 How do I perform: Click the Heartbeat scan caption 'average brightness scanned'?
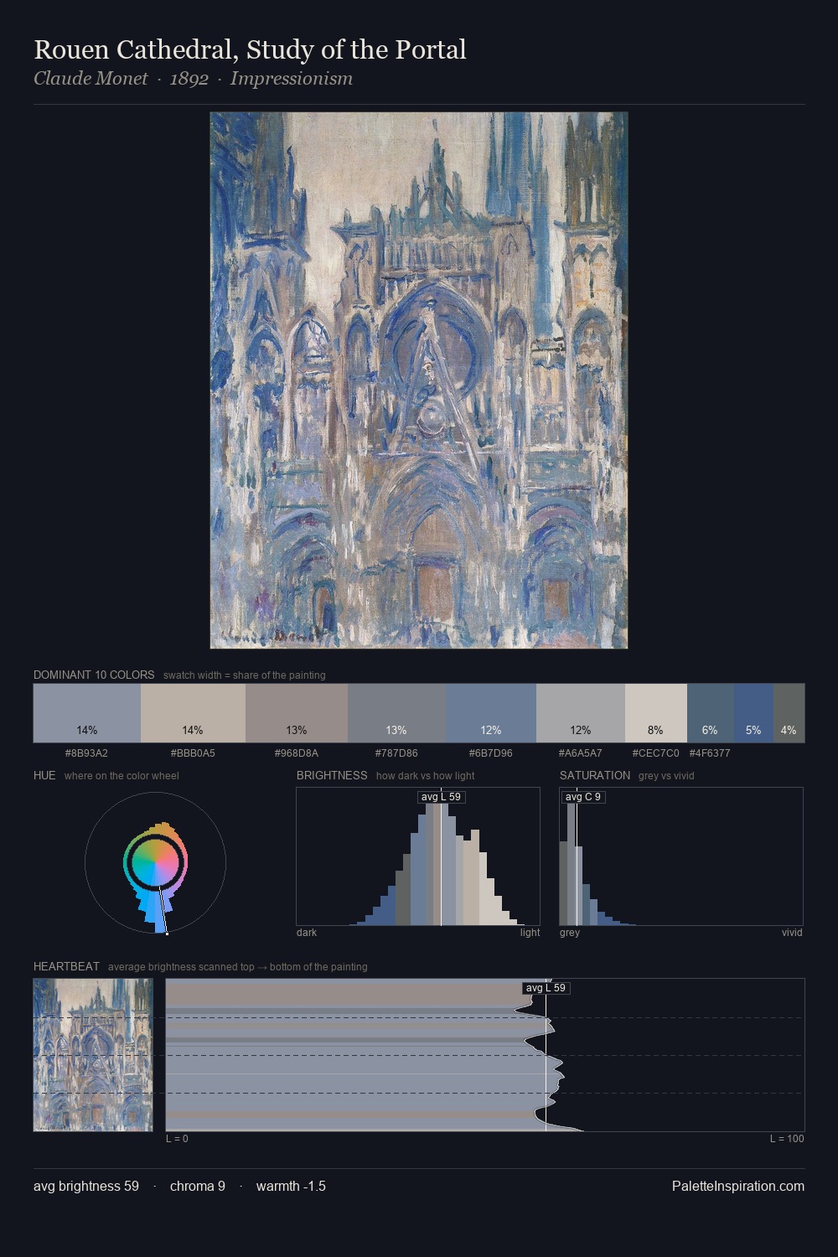238,967
